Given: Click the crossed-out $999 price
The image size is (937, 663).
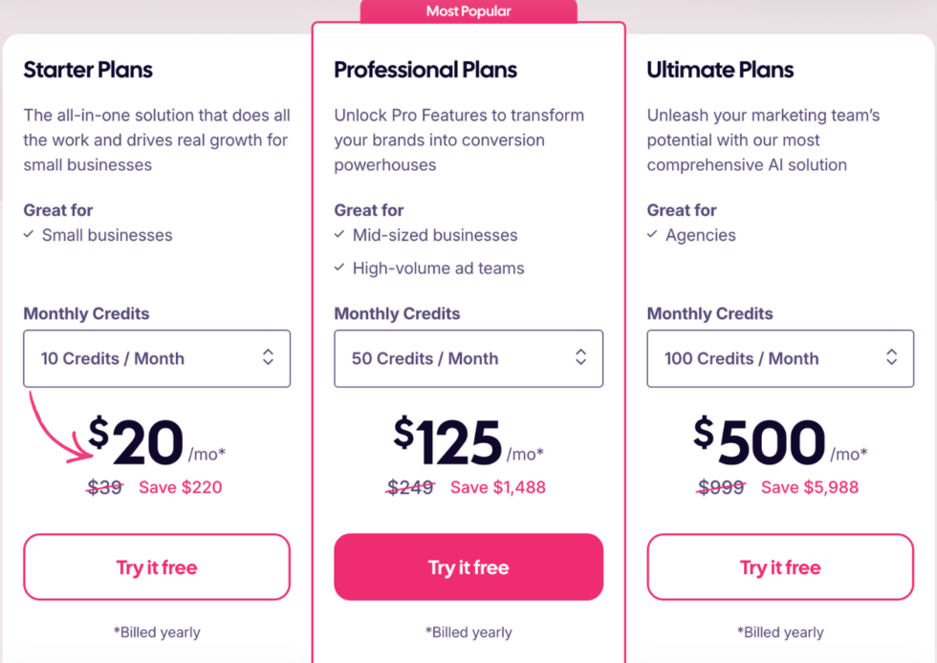Looking at the screenshot, I should point(721,486).
